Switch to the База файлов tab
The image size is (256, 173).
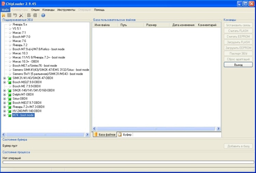pos(105,135)
